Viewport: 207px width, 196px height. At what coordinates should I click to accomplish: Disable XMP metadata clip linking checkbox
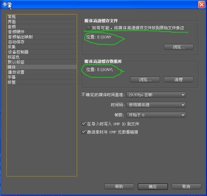pyautogui.click(x=84, y=132)
